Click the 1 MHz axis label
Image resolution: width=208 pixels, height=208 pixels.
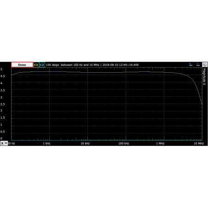tap(160, 144)
